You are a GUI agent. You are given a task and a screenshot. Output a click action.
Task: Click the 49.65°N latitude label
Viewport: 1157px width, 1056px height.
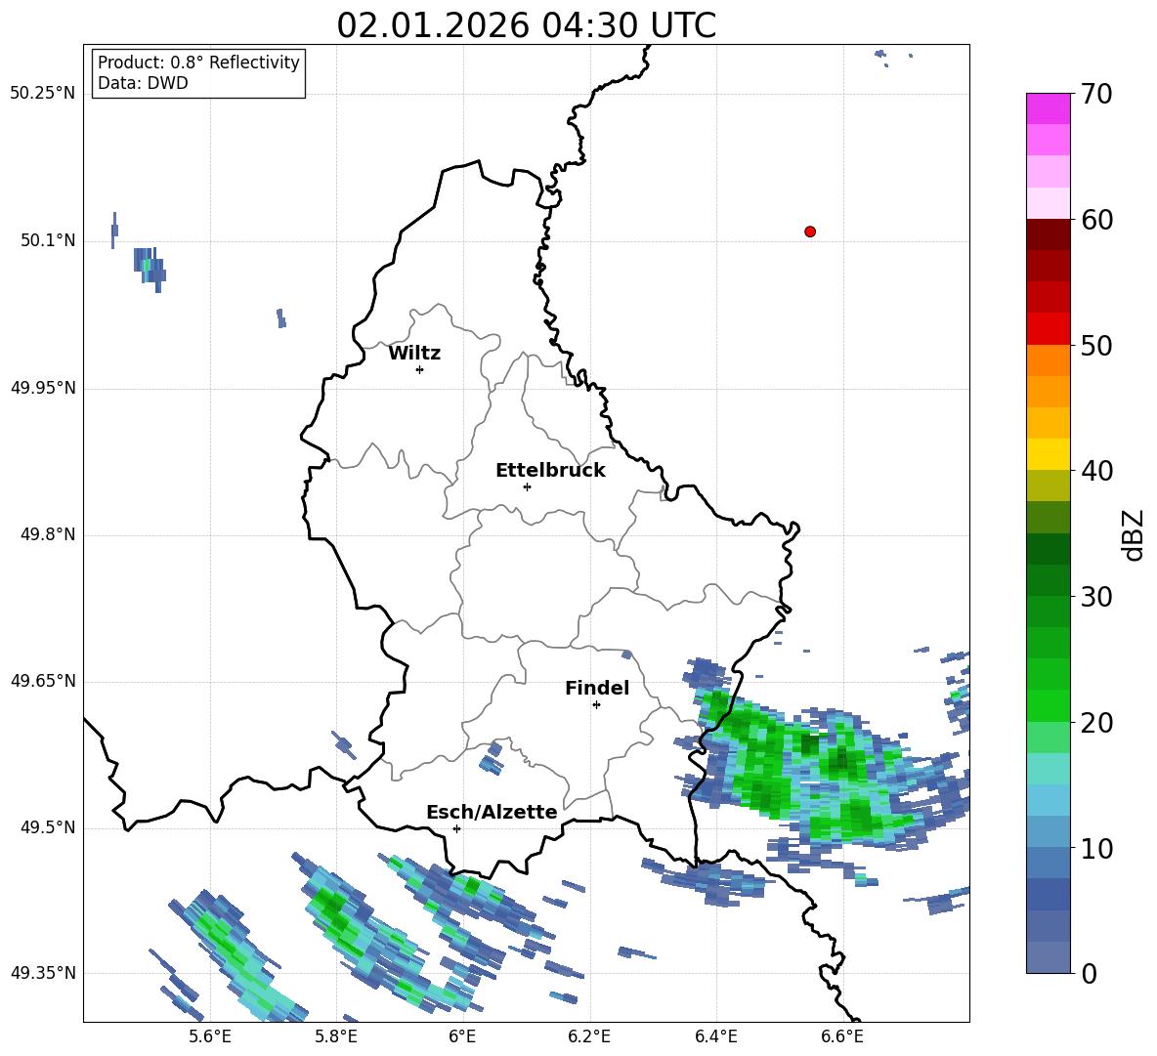click(x=43, y=681)
